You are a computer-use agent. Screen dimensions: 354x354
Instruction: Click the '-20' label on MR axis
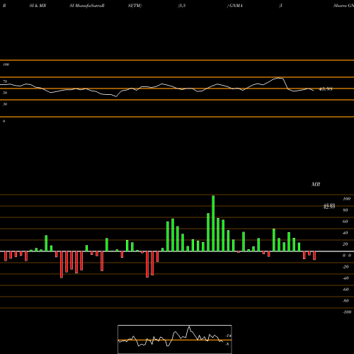[346, 267]
